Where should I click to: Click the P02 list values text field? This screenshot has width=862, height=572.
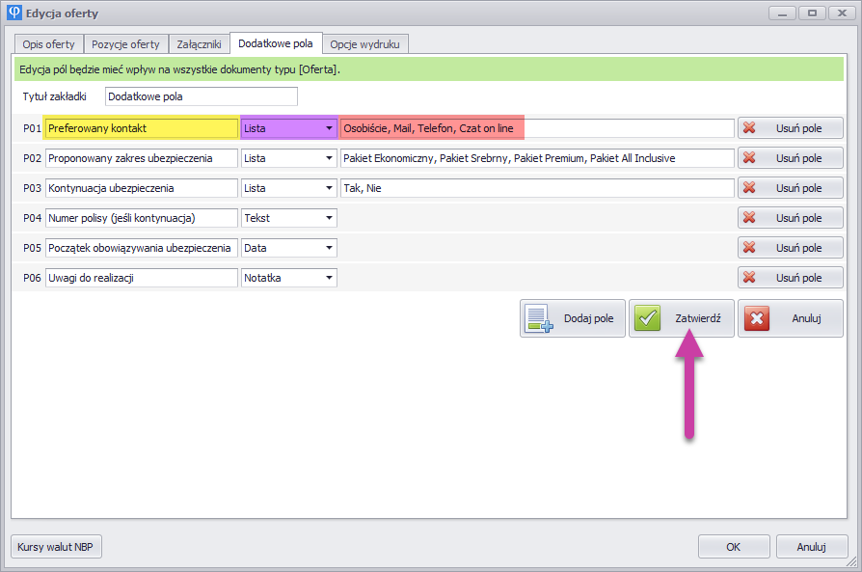[537, 158]
